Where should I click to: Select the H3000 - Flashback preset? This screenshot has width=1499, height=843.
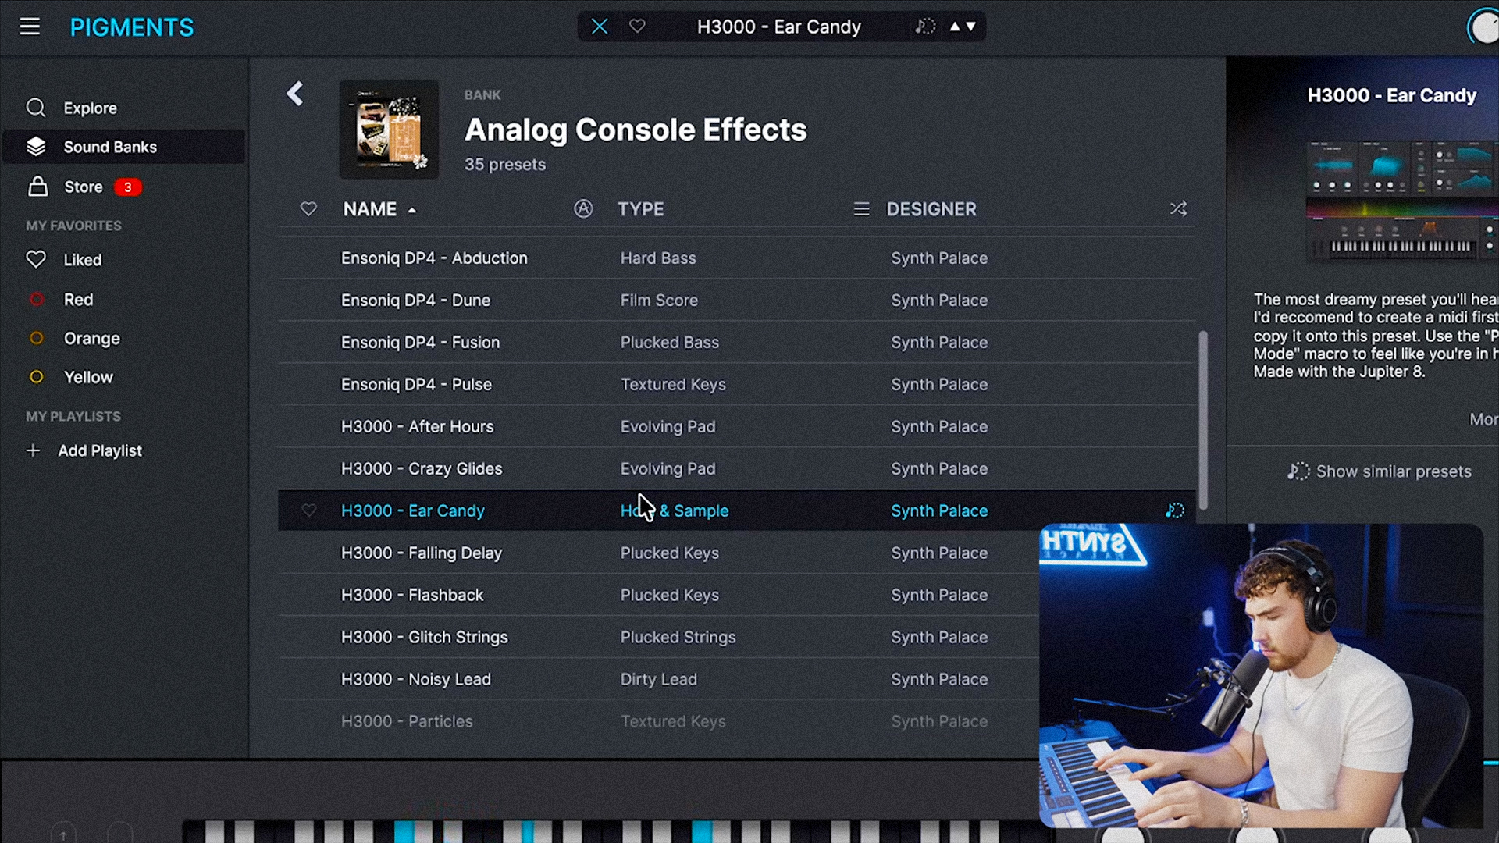658,596
